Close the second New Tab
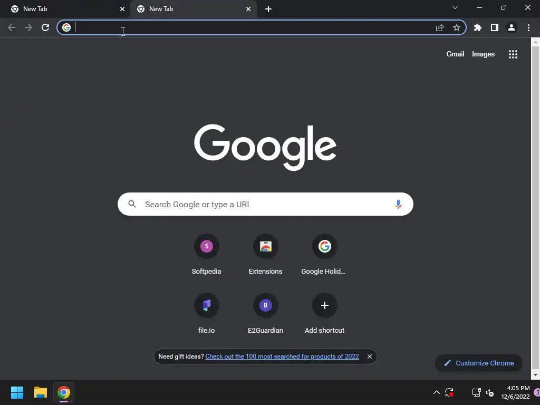 248,9
